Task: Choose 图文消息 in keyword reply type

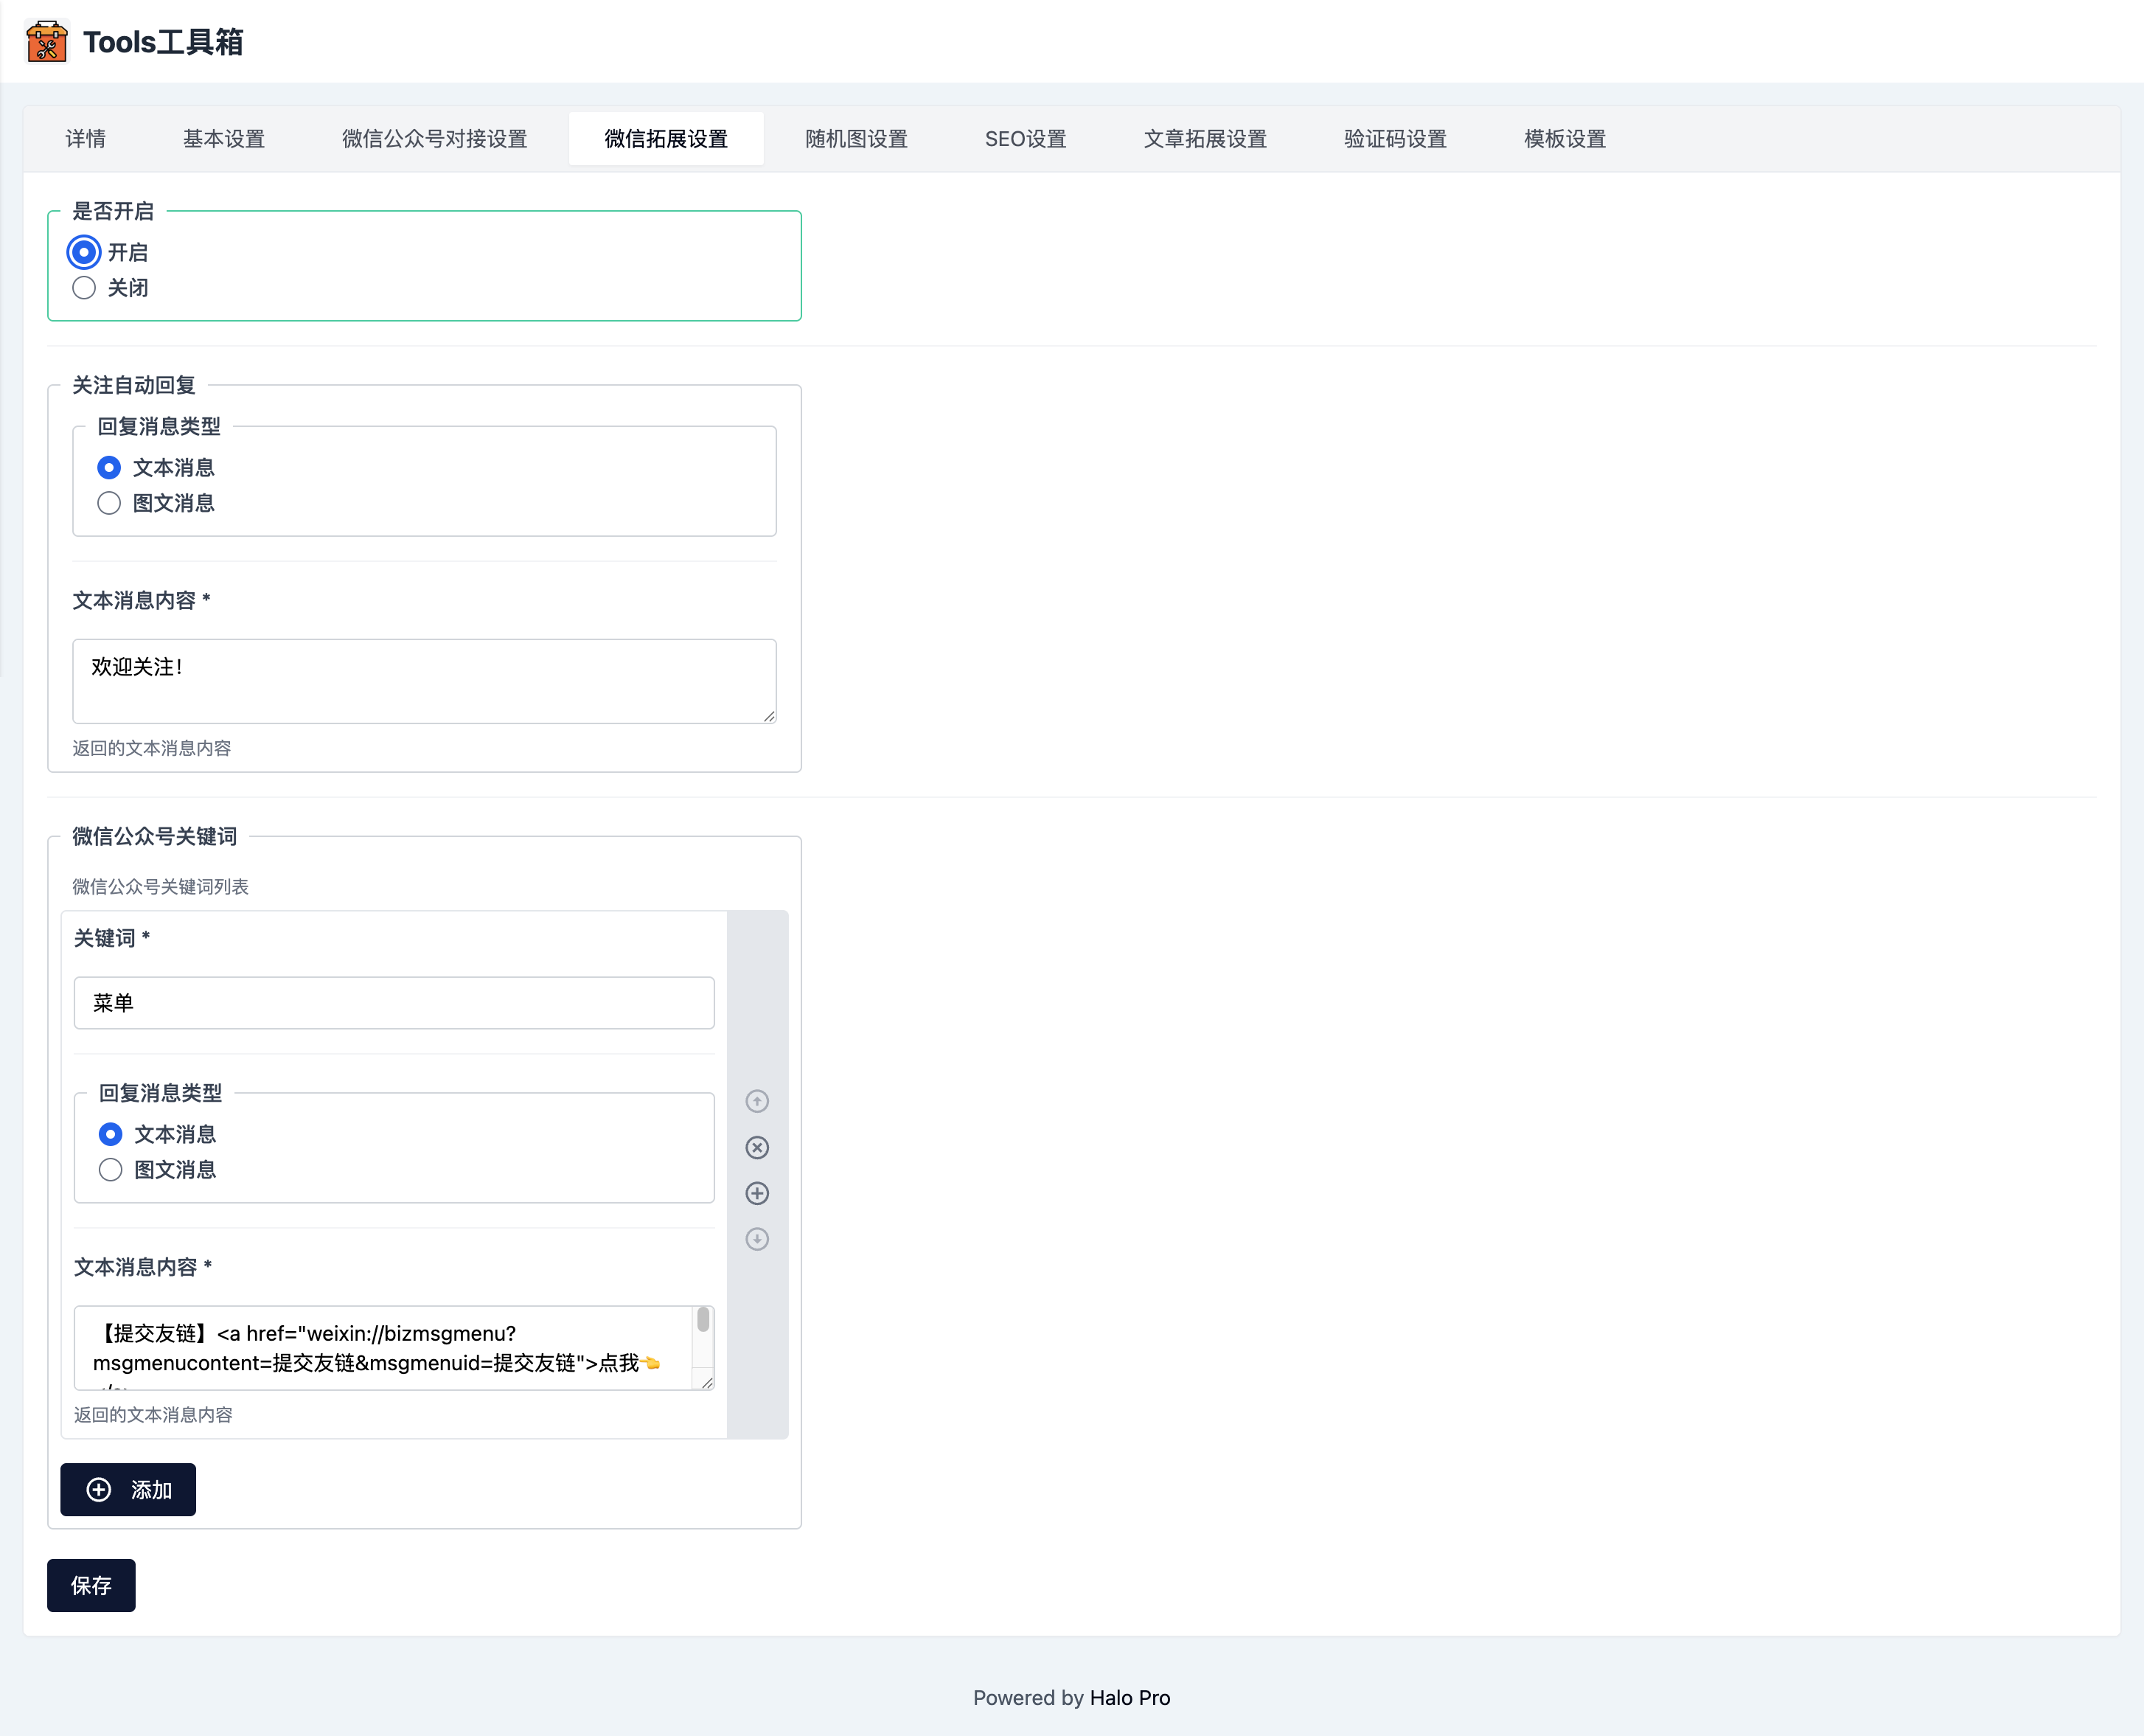Action: (x=111, y=1169)
